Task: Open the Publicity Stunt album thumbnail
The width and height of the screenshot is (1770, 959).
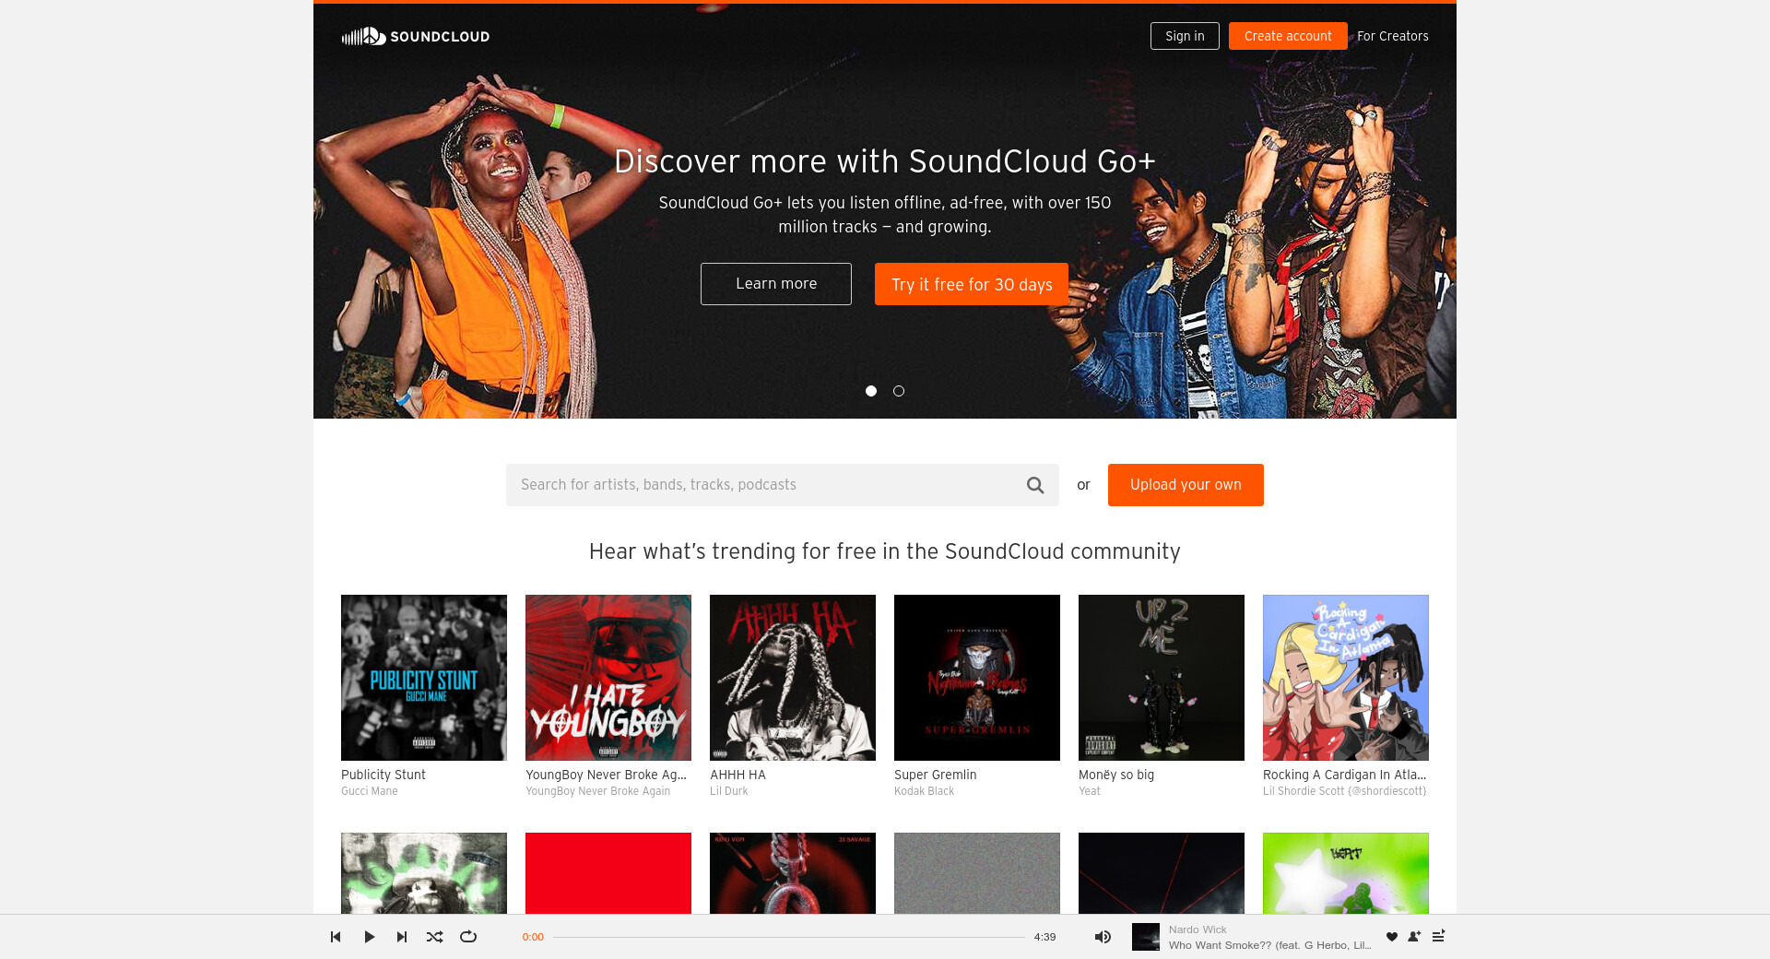Action: pyautogui.click(x=424, y=678)
